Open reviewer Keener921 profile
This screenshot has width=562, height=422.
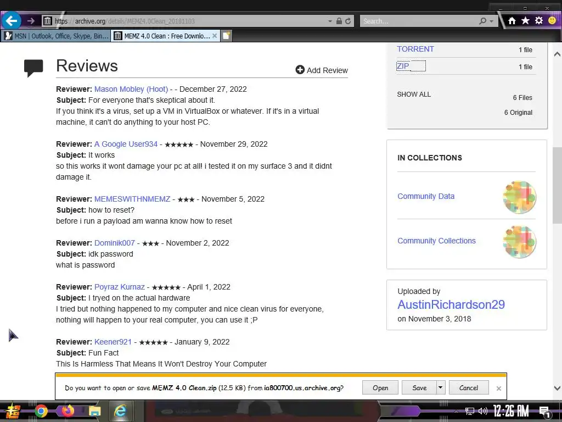pyautogui.click(x=113, y=342)
